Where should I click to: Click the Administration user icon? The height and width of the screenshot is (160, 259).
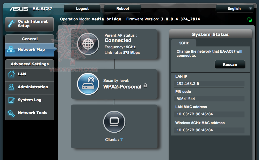[x=11, y=87]
